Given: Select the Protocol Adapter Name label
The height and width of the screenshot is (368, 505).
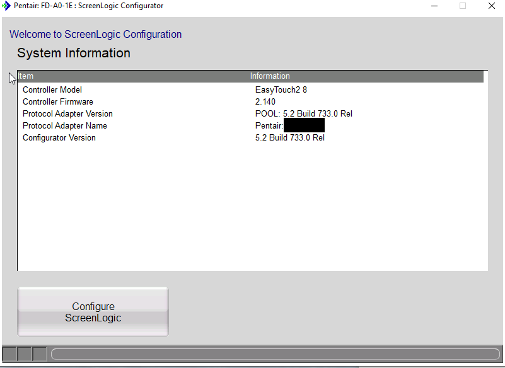Looking at the screenshot, I should (x=65, y=125).
